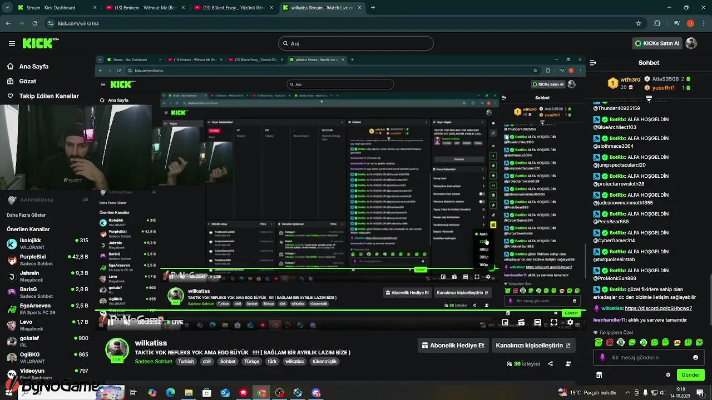Image resolution: width=712 pixels, height=400 pixels.
Task: Bookmark this page with star icon
Action: tap(639, 23)
